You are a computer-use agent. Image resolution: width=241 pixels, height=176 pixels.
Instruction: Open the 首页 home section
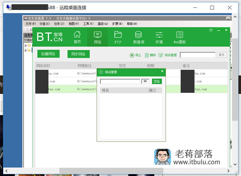[77, 37]
